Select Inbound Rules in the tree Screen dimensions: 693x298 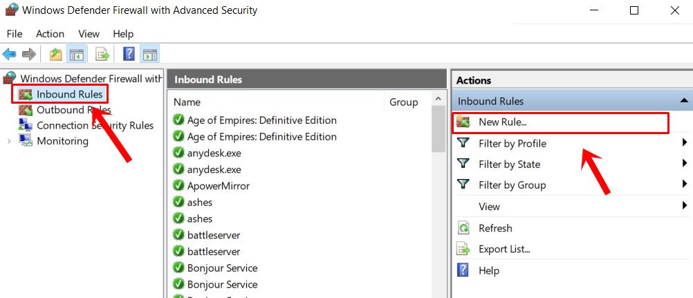pos(69,94)
